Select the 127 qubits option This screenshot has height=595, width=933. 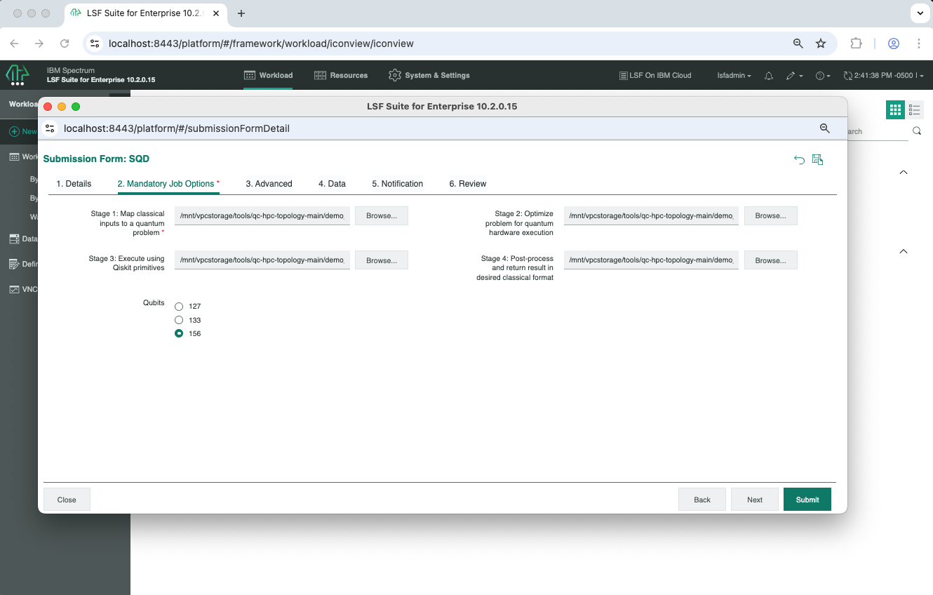[x=179, y=307]
